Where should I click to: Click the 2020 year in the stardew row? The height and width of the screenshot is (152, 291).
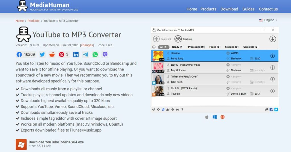tap(257, 59)
